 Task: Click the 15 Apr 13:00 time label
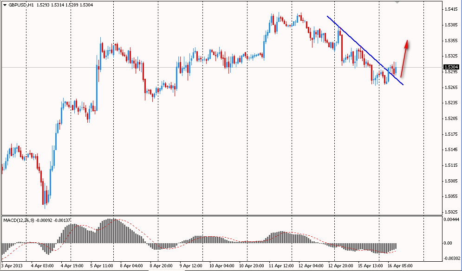coord(371,266)
